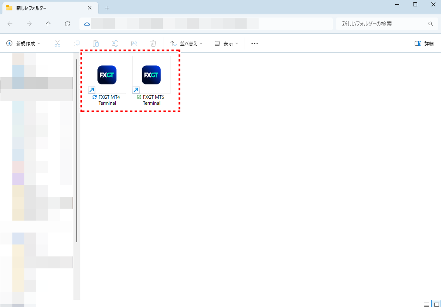Open the FXGT MT4 Terminal shortcut

point(107,75)
